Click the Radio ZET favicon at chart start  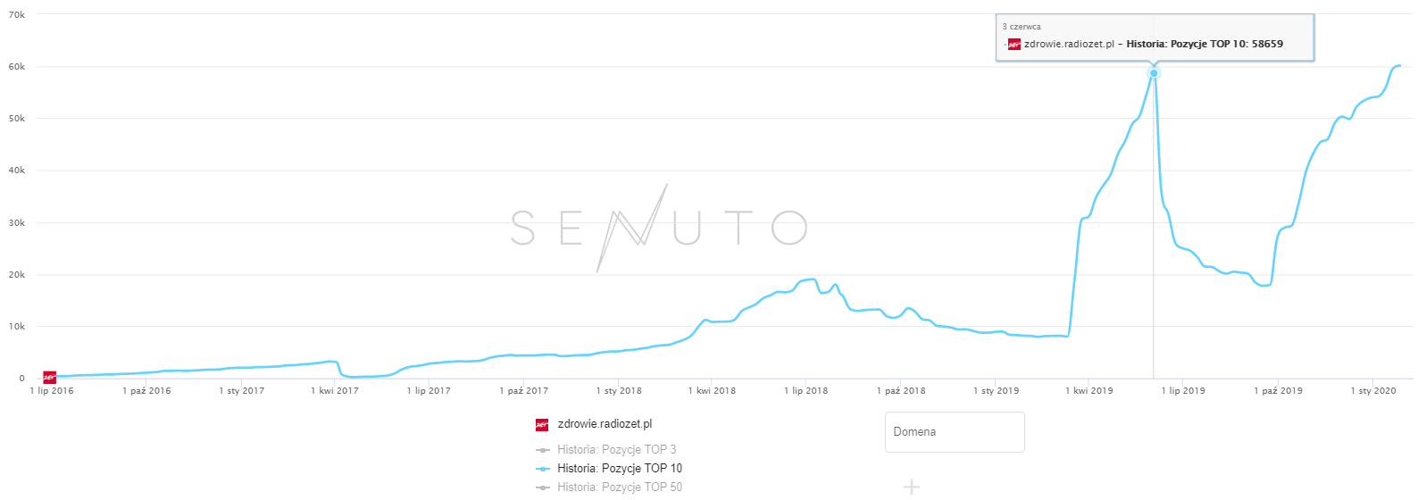pos(50,378)
